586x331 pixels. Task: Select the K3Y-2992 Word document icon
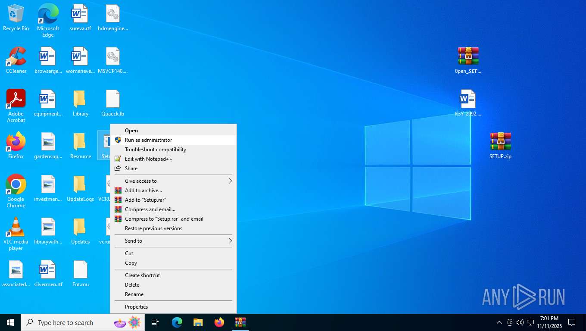(x=468, y=103)
